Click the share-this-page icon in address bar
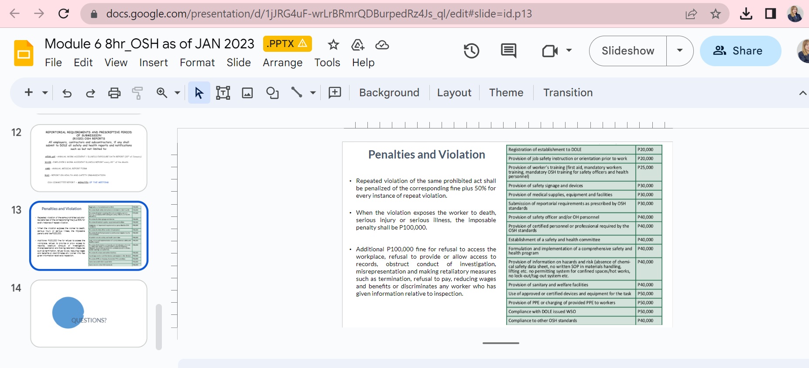 coord(691,14)
